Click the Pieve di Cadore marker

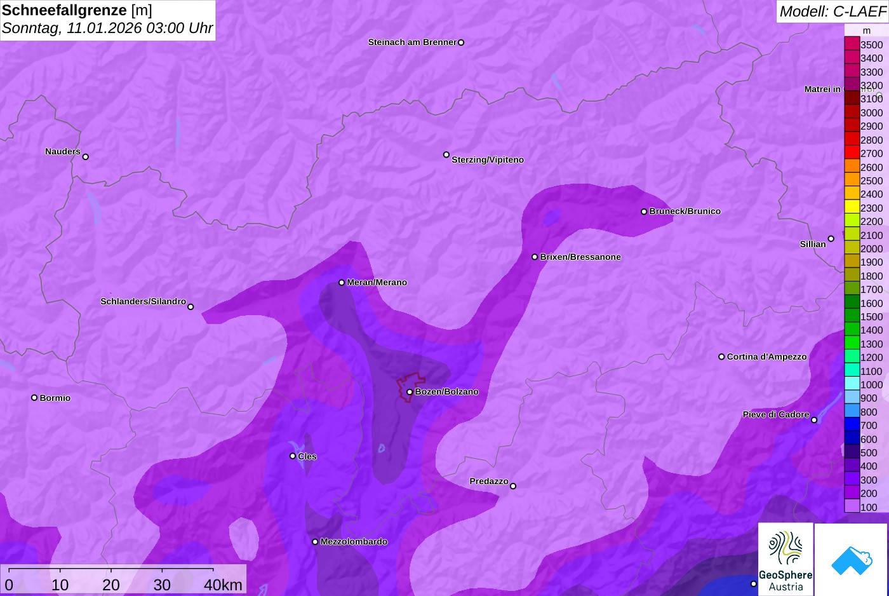(814, 420)
